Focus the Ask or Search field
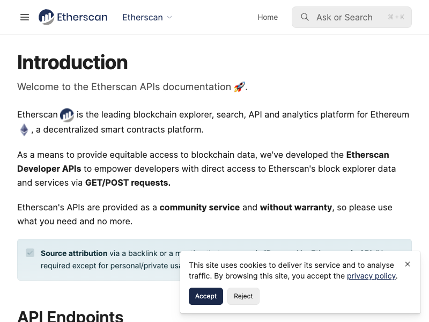429x322 pixels. [352, 17]
